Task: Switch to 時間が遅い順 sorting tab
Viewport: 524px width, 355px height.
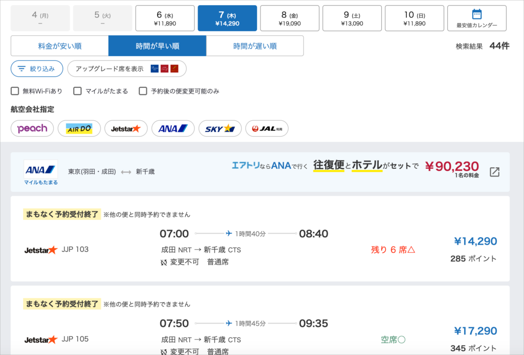Action: point(255,46)
